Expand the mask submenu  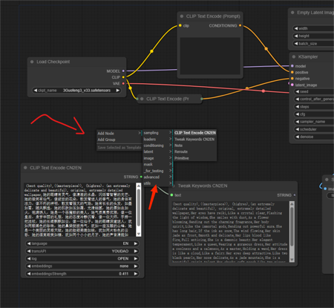click(157, 164)
